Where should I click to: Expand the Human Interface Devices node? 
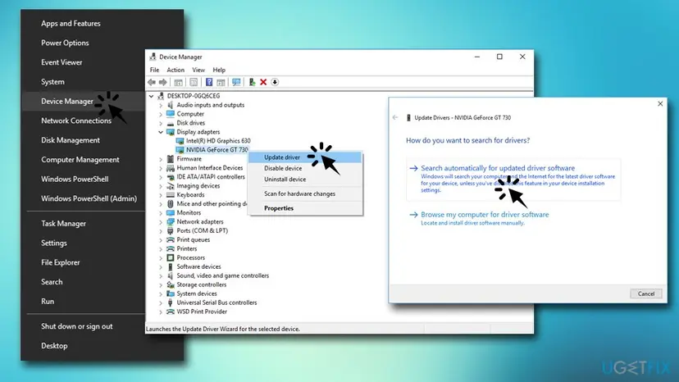[161, 168]
